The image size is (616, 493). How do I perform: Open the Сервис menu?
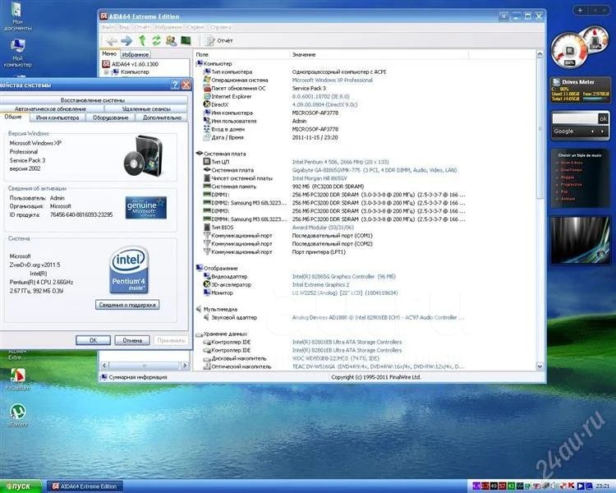(x=195, y=27)
